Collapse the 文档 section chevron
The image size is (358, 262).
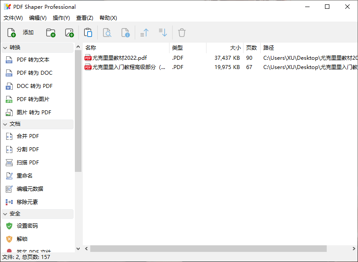(x=5, y=124)
